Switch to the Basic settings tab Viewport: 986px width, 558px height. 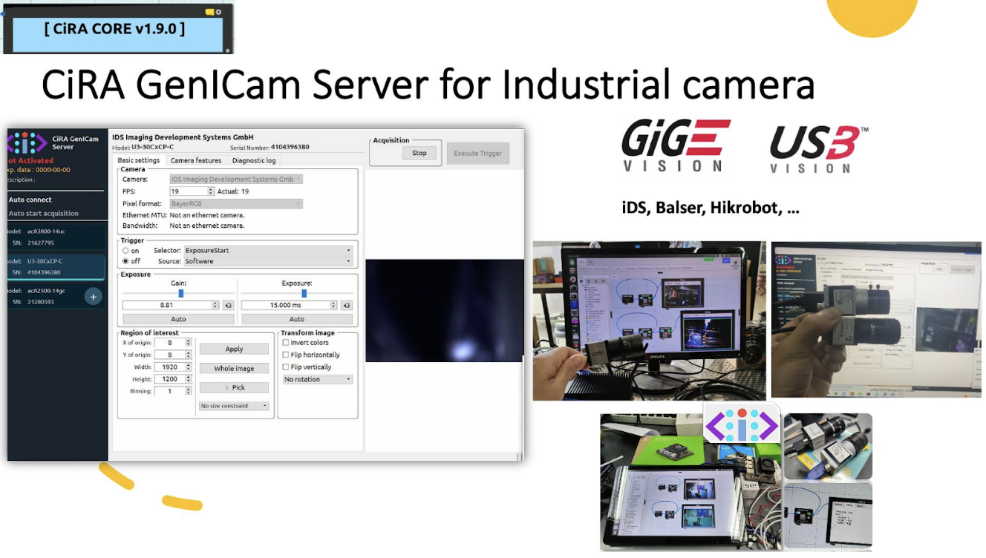(x=139, y=160)
